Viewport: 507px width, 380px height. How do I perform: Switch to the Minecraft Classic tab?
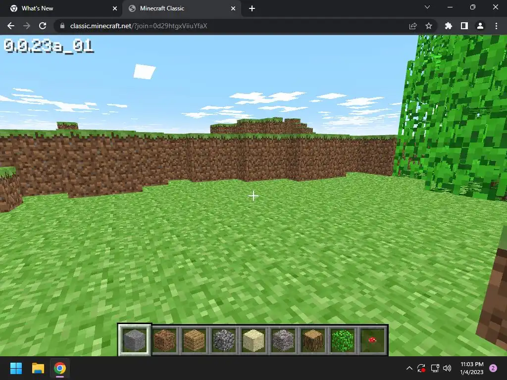181,8
